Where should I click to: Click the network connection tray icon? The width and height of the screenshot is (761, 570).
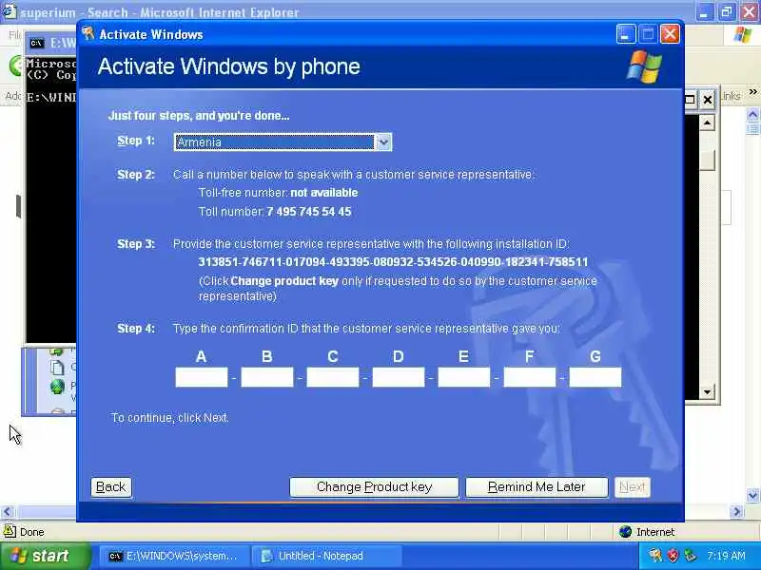(x=689, y=556)
